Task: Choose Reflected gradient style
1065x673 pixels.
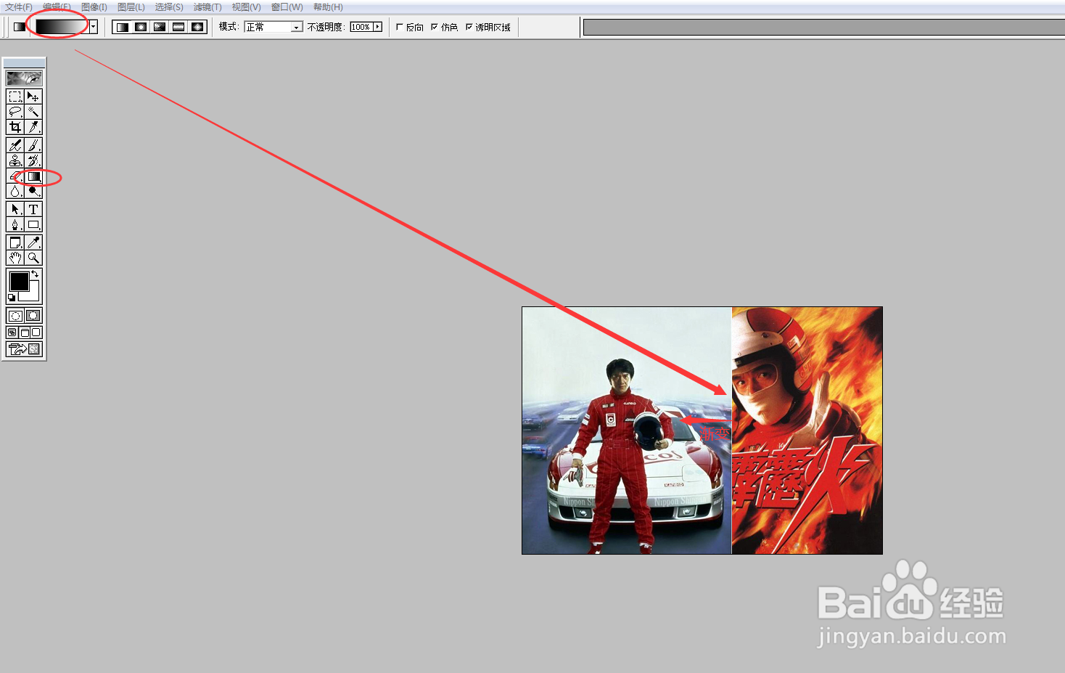Action: pyautogui.click(x=178, y=27)
